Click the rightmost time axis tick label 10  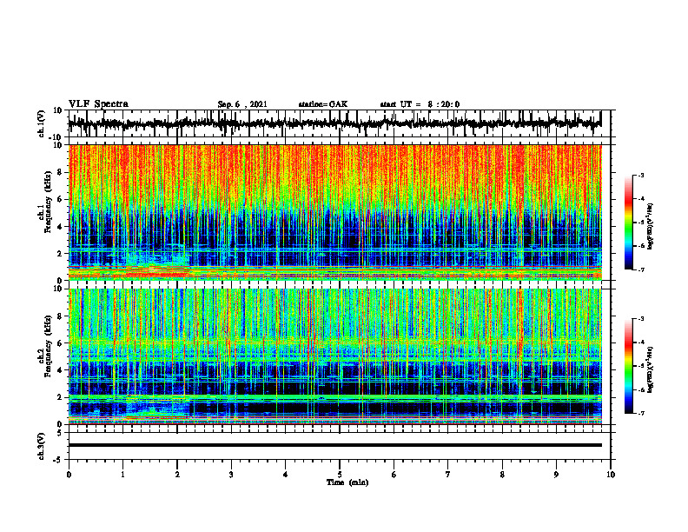pyautogui.click(x=611, y=475)
